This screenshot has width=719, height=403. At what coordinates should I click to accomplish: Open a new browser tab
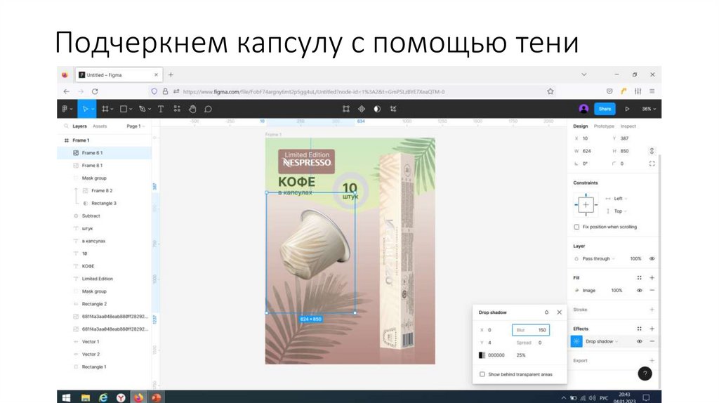171,74
